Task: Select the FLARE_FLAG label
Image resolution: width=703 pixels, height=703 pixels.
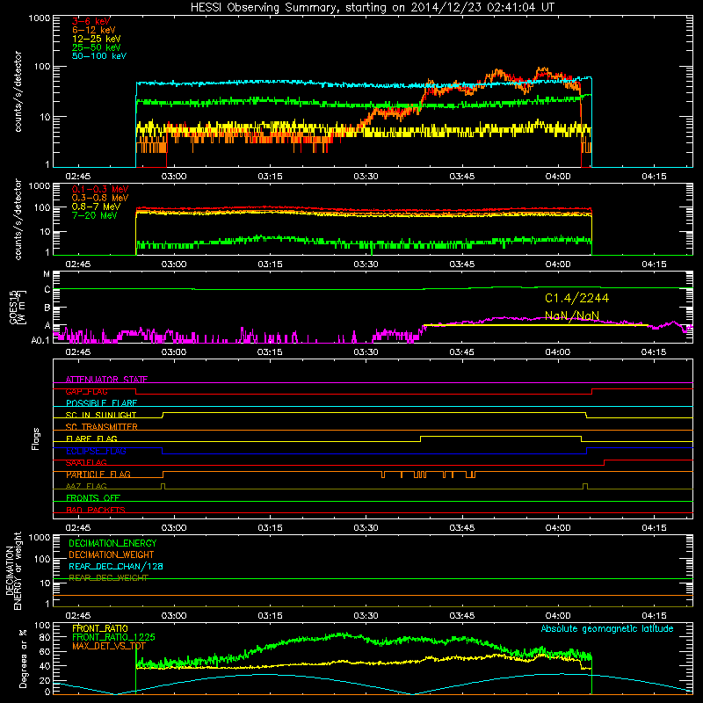Action: tap(91, 438)
